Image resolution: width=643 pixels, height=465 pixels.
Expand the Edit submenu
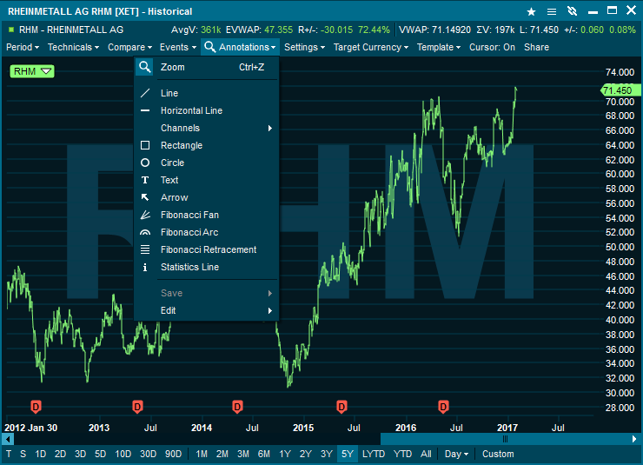[x=206, y=310]
